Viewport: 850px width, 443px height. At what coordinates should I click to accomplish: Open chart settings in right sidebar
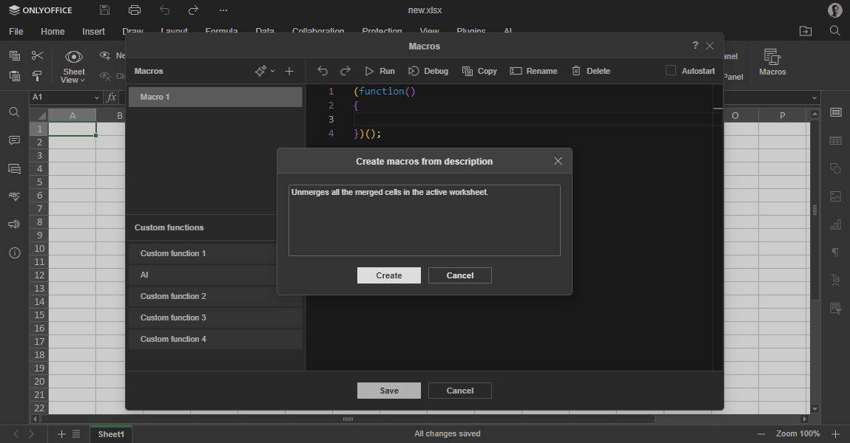click(835, 224)
